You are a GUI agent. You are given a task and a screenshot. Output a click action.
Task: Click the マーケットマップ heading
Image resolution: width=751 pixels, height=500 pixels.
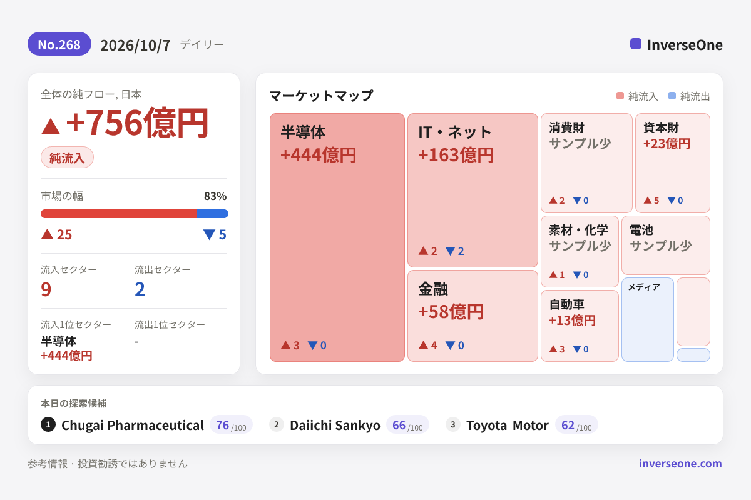[321, 96]
